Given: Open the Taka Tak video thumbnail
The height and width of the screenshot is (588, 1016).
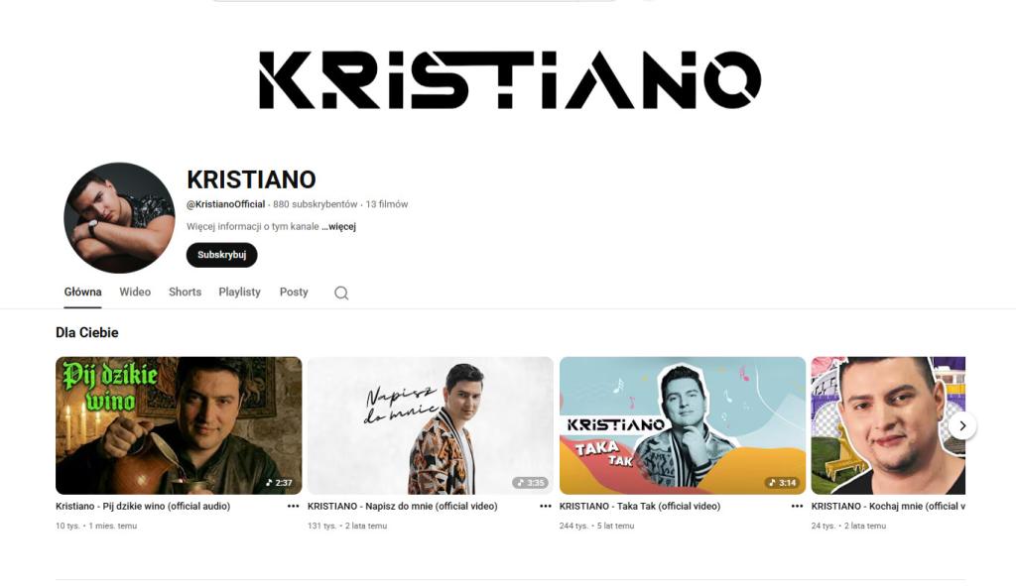Looking at the screenshot, I should (683, 425).
